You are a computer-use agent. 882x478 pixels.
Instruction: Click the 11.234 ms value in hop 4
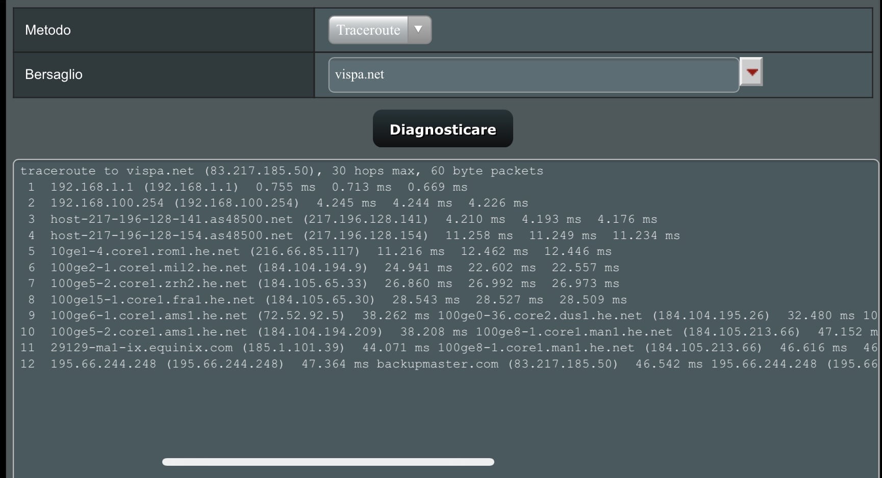[646, 235]
